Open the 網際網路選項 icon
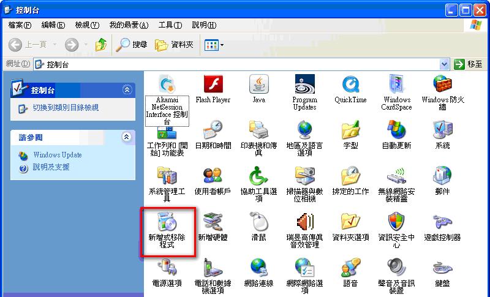Image resolution: width=490 pixels, height=297 pixels. [304, 268]
